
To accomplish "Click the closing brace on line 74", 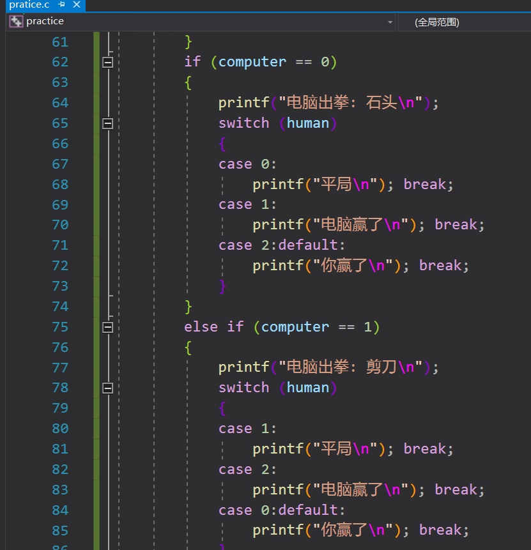I will click(188, 307).
